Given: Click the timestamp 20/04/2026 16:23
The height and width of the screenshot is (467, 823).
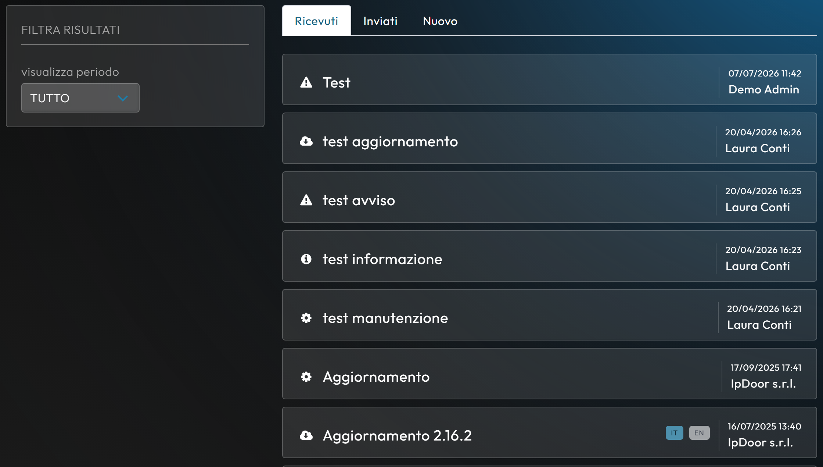Looking at the screenshot, I should tap(763, 250).
